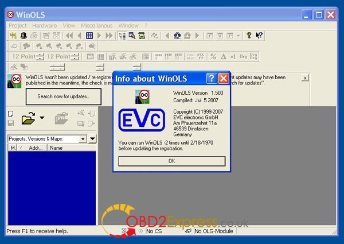Open the Window menu
344x244 pixels.
128,26
